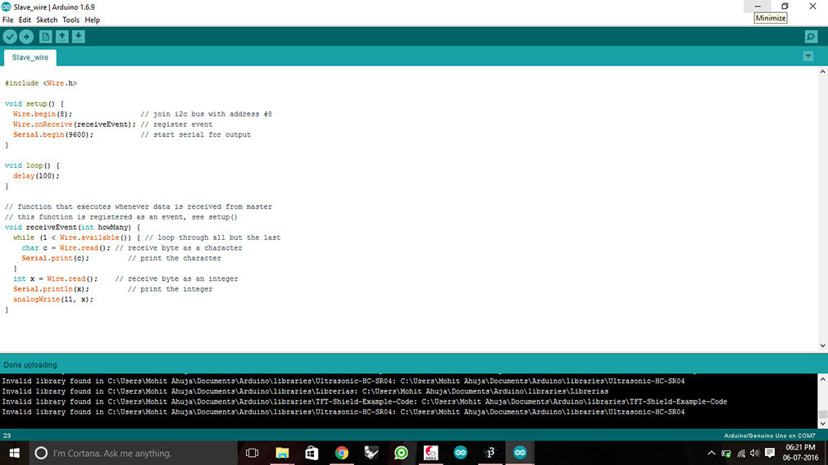Restore down the Arduino window
The width and height of the screenshot is (828, 465).
[x=785, y=7]
